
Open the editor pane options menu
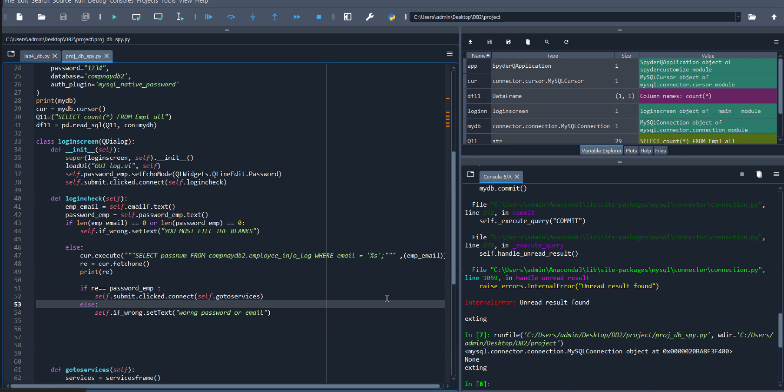pos(450,54)
